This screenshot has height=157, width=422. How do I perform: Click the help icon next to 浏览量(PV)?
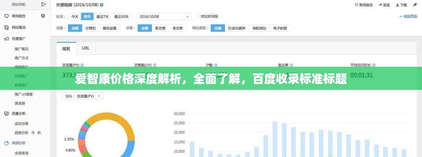[x=82, y=65]
